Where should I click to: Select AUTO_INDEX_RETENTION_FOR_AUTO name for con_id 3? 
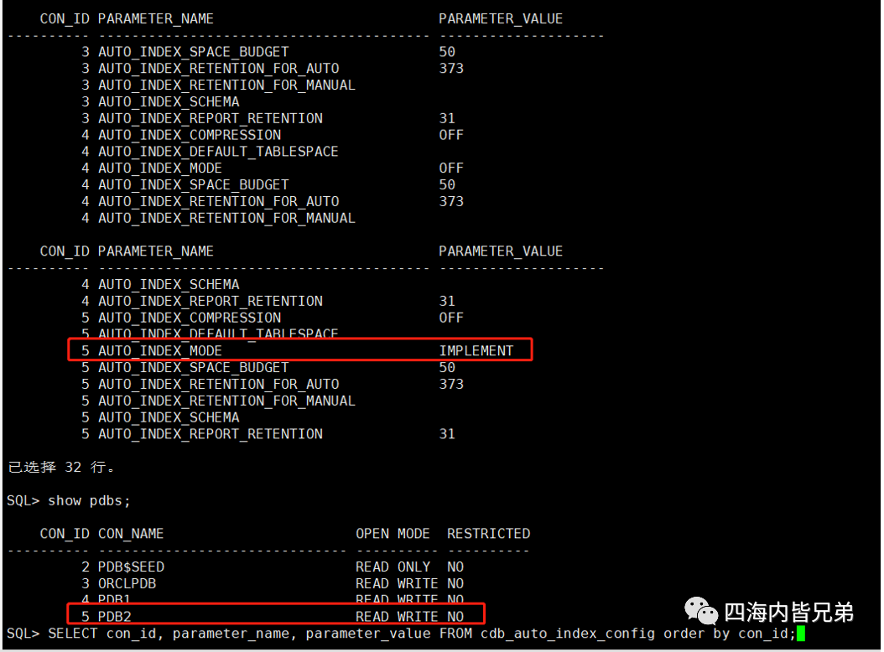point(219,69)
